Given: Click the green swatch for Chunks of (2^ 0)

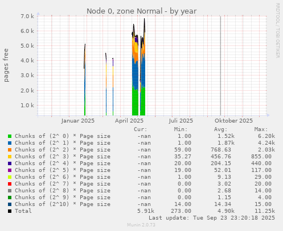Looking at the screenshot, I should 10,136.
